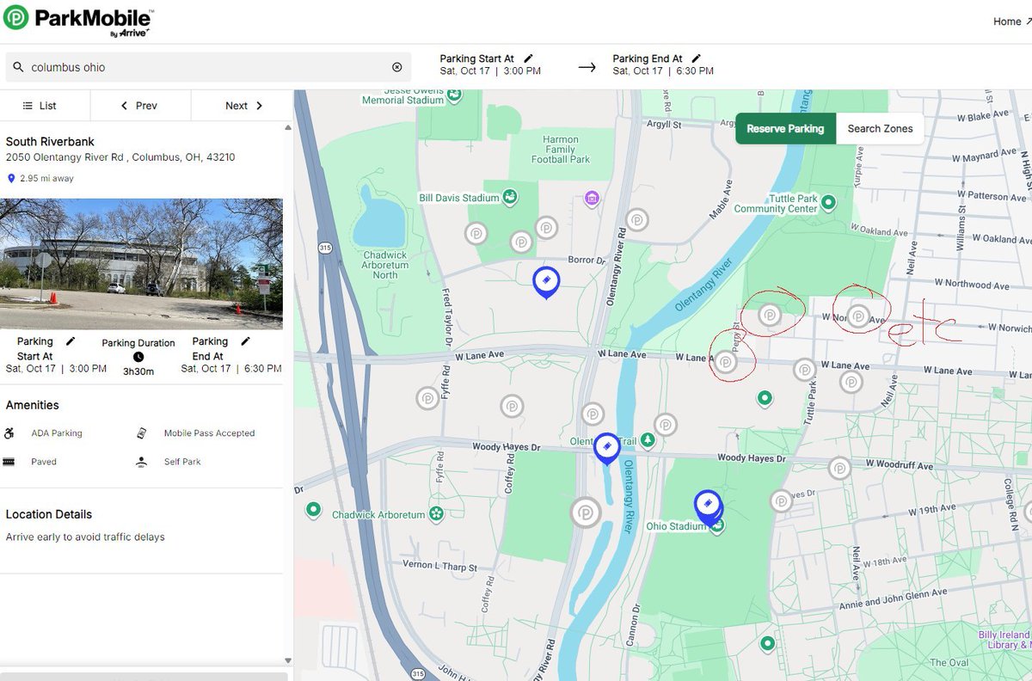This screenshot has height=681, width=1032.
Task: Click the search magnifier icon
Action: click(18, 67)
